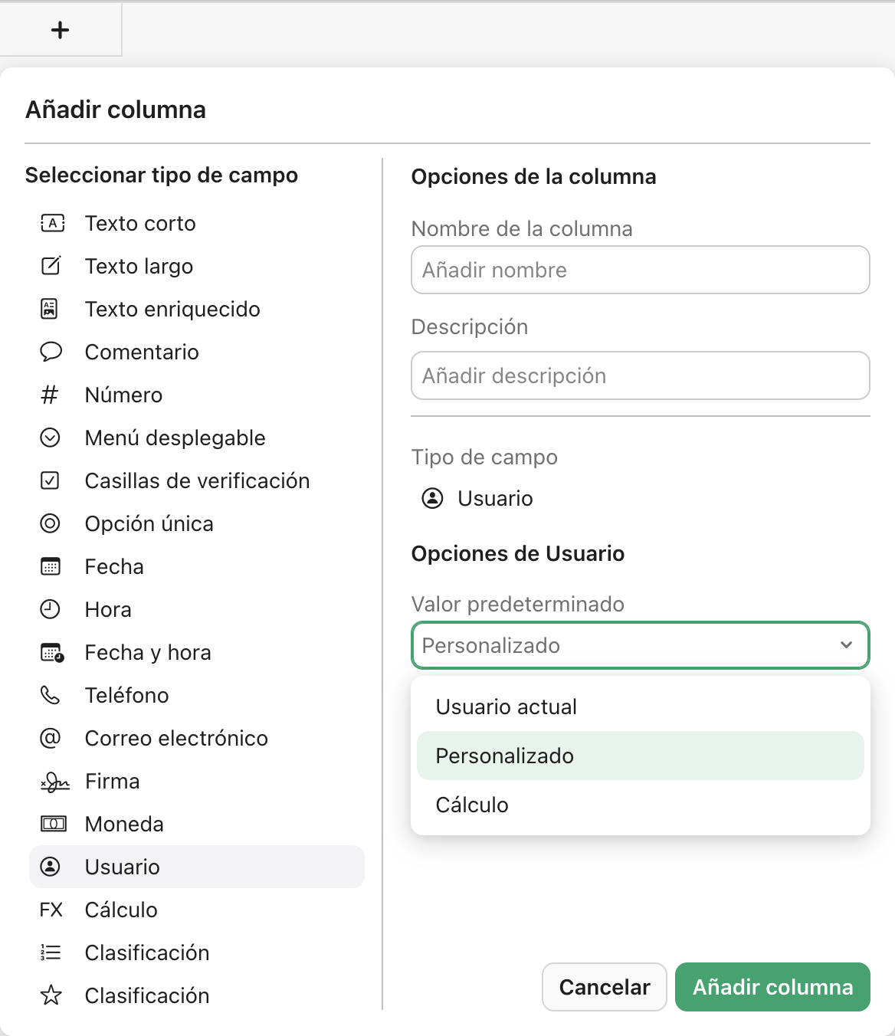The width and height of the screenshot is (895, 1036).
Task: Open a new tab with the plus button
Action: 60,30
